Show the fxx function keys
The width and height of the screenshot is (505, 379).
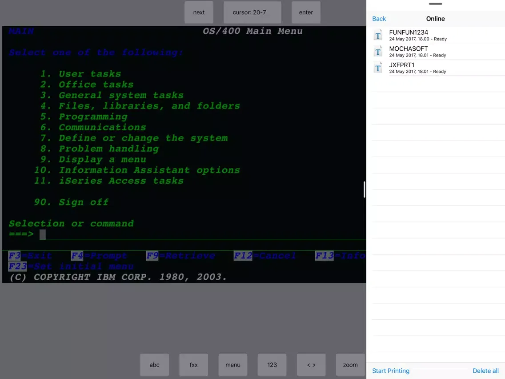pyautogui.click(x=194, y=365)
